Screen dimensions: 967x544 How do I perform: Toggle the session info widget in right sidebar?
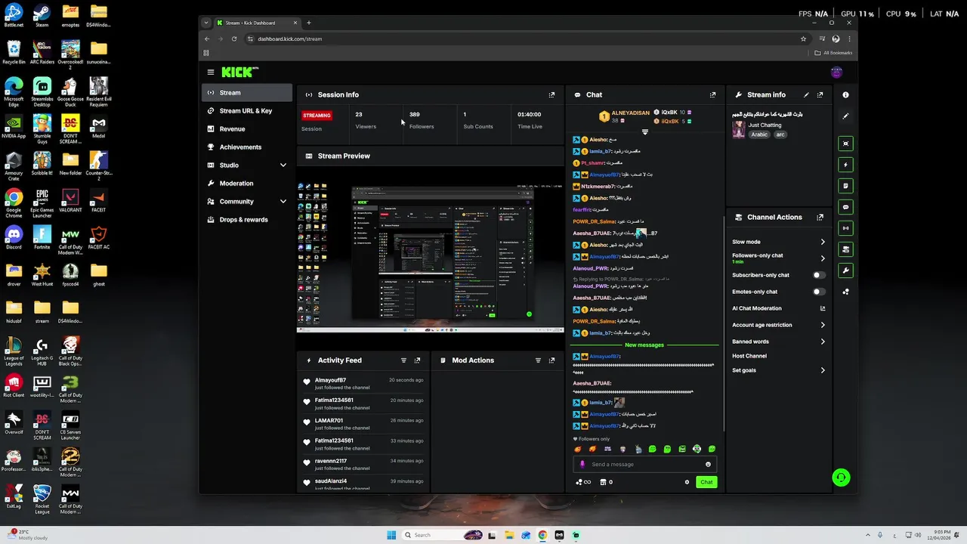(846, 228)
